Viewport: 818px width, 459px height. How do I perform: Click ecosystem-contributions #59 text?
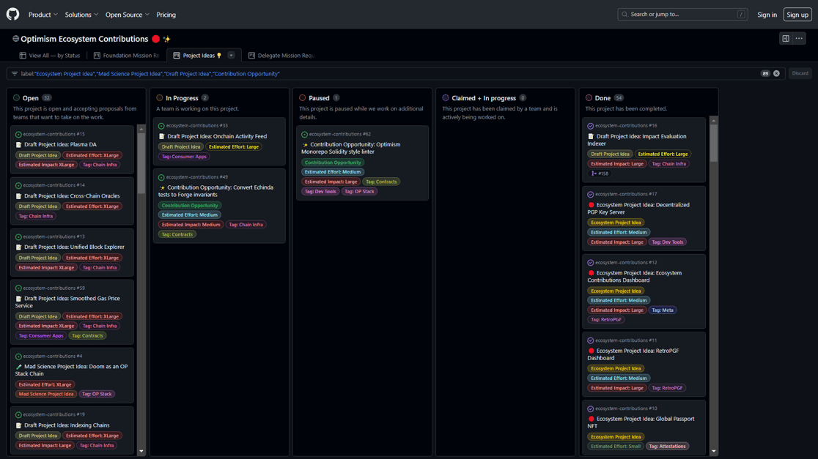point(54,288)
